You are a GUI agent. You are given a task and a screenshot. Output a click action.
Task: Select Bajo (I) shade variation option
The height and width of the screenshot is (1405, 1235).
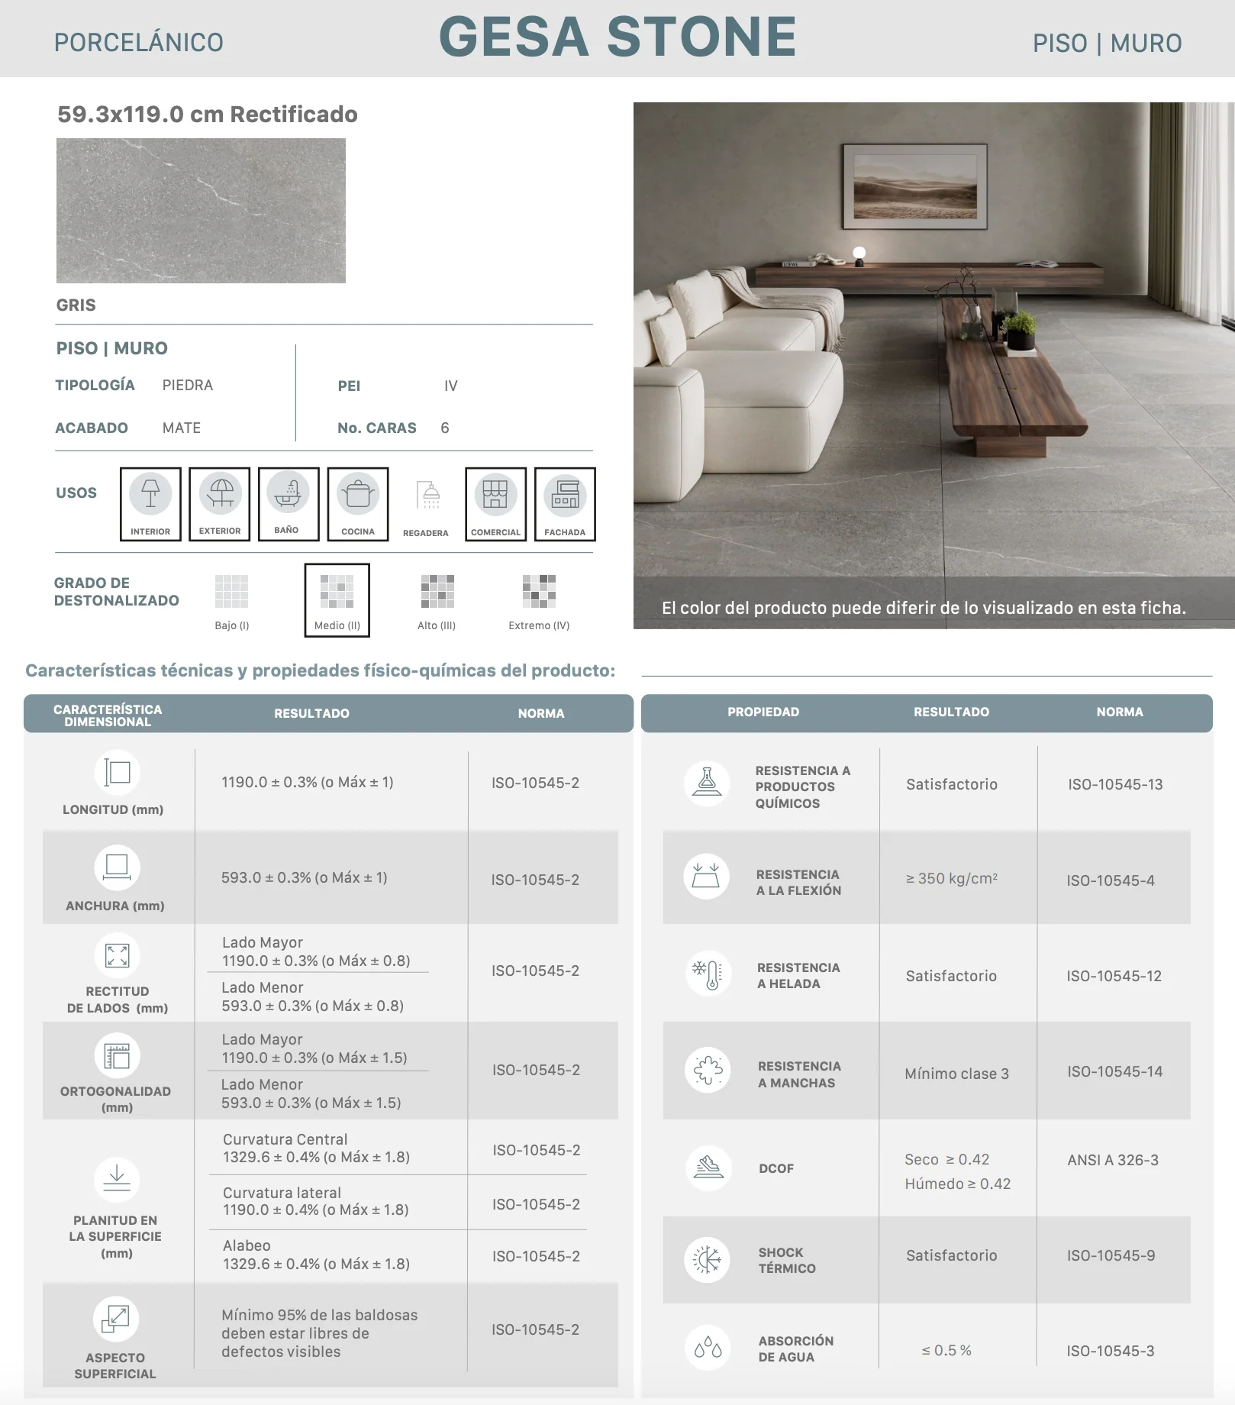click(232, 602)
